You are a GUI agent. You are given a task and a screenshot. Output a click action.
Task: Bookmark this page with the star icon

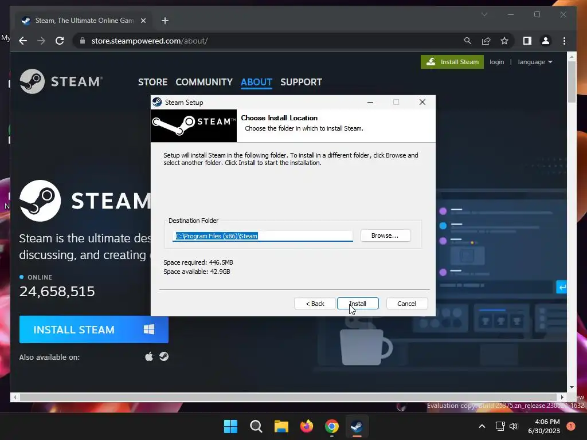(504, 41)
